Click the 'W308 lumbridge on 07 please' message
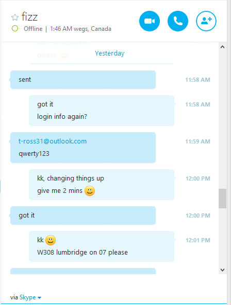The height and width of the screenshot is (305, 231). [x=82, y=253]
